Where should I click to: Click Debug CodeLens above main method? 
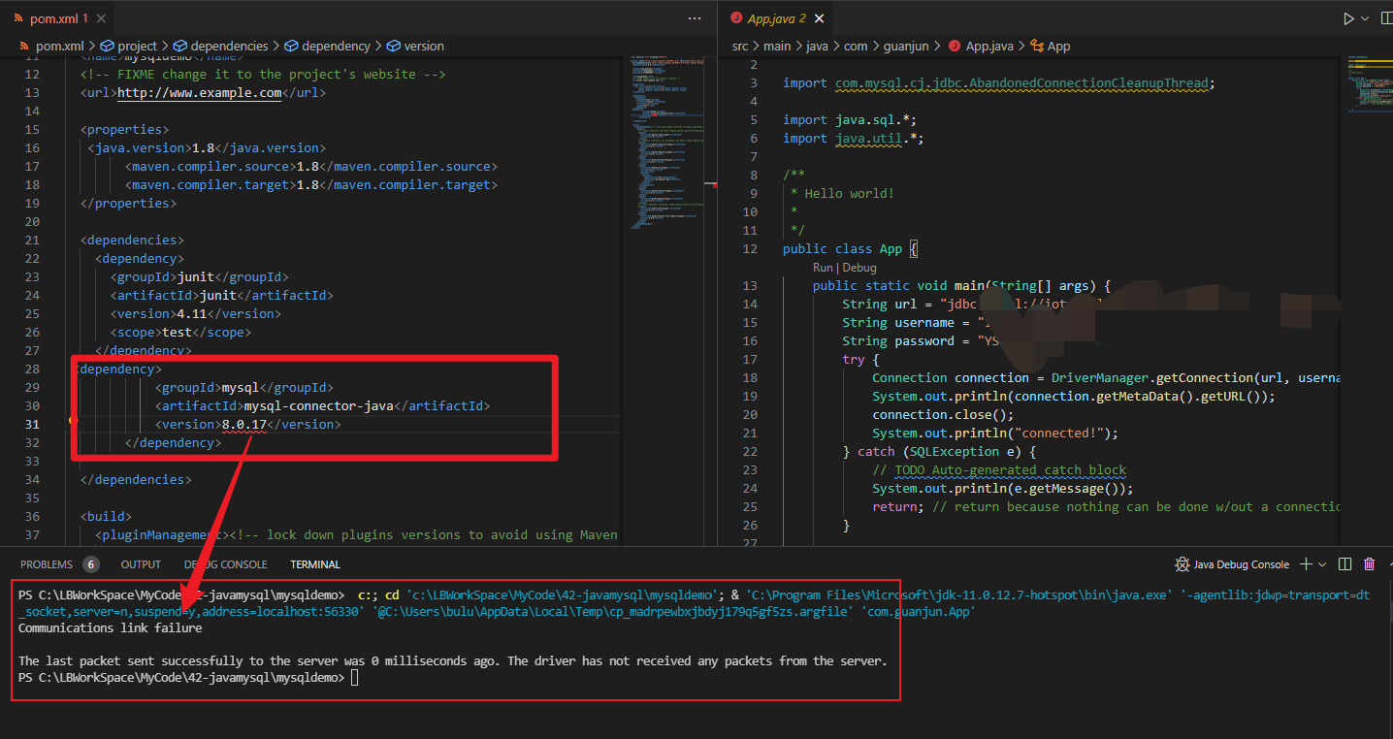[x=858, y=268]
